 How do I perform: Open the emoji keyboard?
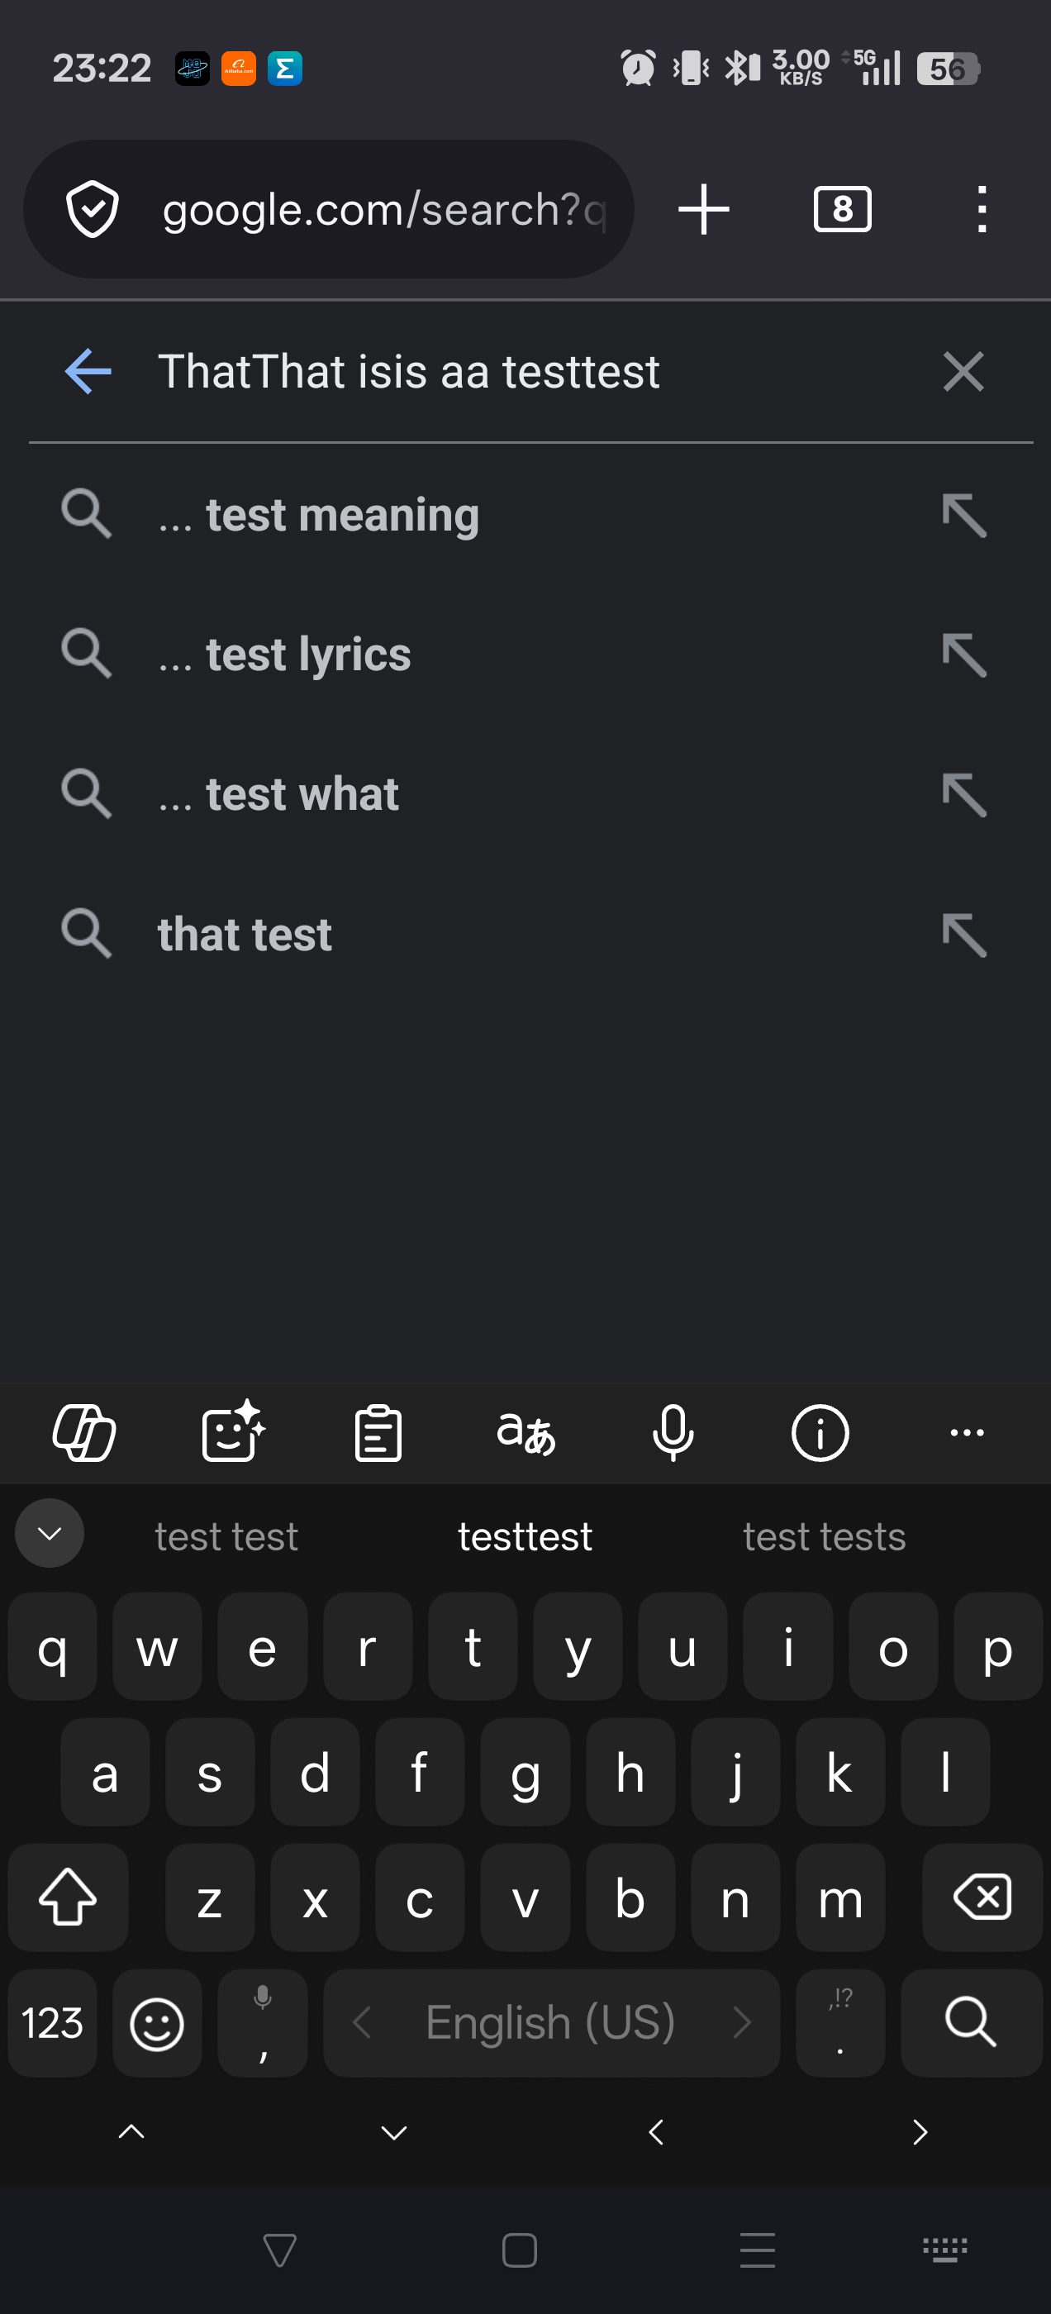[157, 2023]
